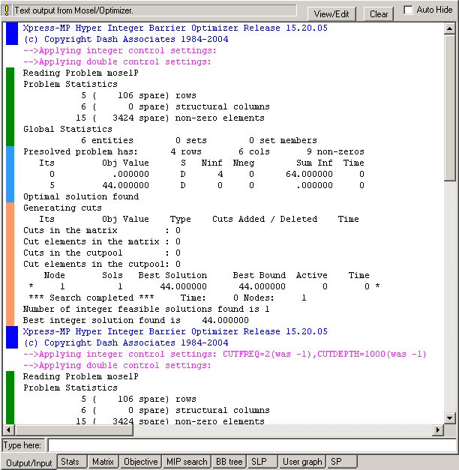Click the View/Edit button
The width and height of the screenshot is (459, 470).
coord(332,13)
